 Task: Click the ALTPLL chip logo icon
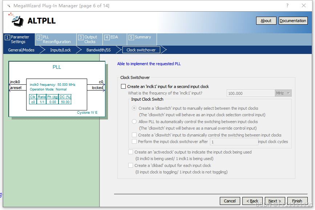click(x=16, y=20)
